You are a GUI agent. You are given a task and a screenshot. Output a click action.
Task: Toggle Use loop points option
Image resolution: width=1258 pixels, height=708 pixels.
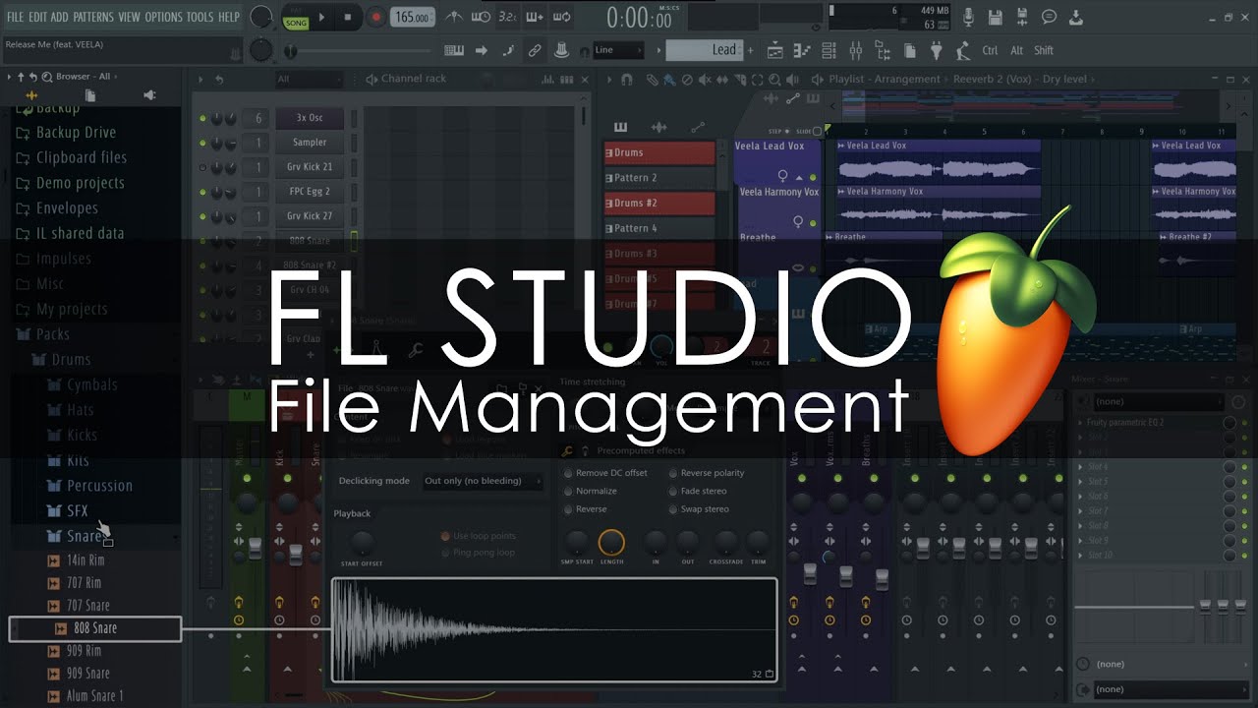pyautogui.click(x=478, y=536)
